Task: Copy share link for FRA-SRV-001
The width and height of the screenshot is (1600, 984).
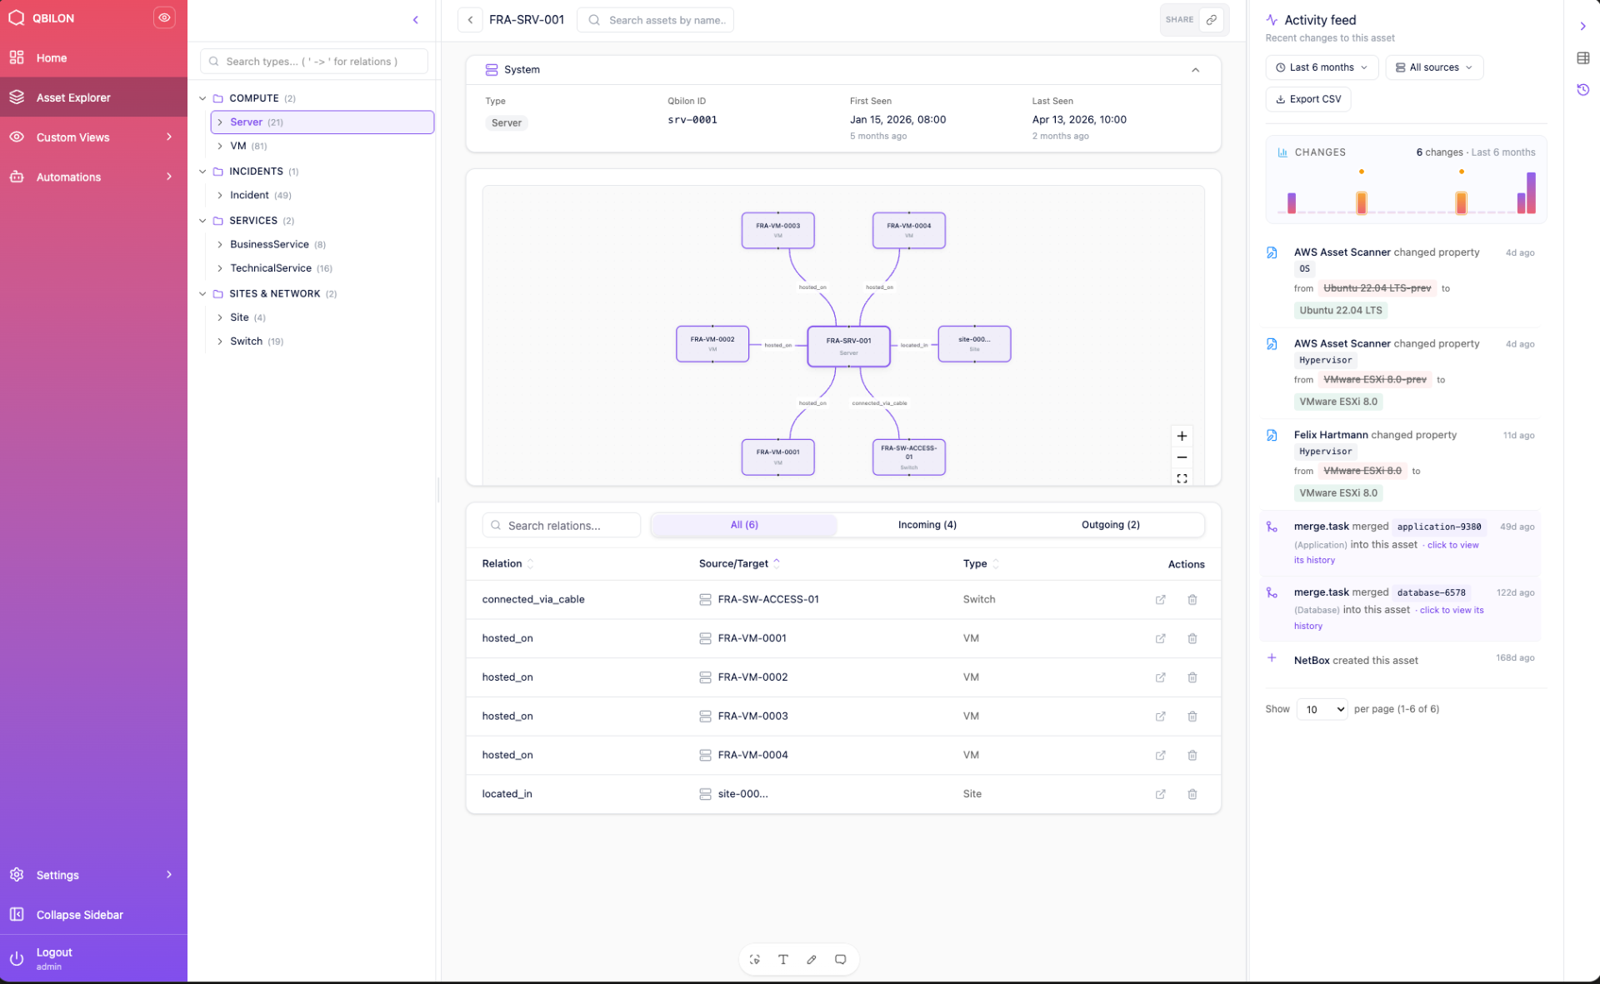Action: pos(1212,20)
